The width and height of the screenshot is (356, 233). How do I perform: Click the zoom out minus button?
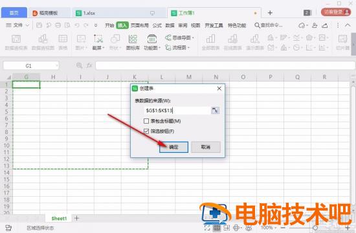coord(283,228)
